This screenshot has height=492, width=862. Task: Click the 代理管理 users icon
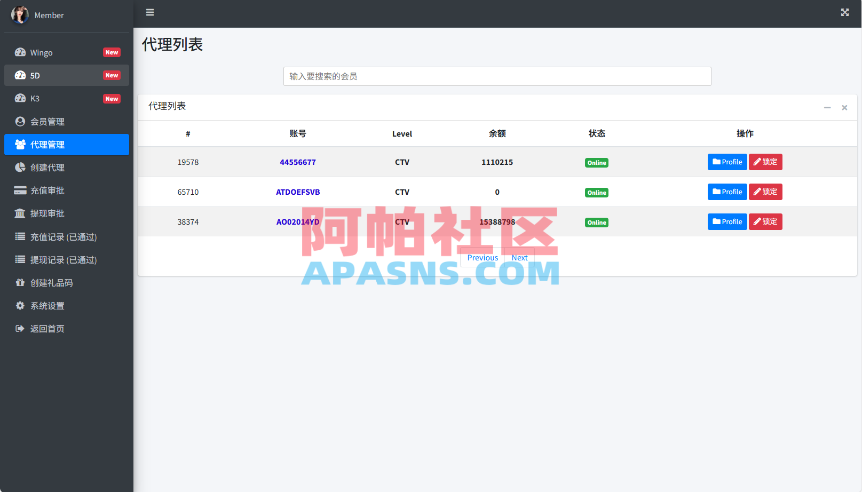click(20, 144)
